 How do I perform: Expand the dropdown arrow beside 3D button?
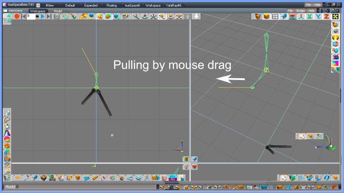pyautogui.click(x=318, y=10)
